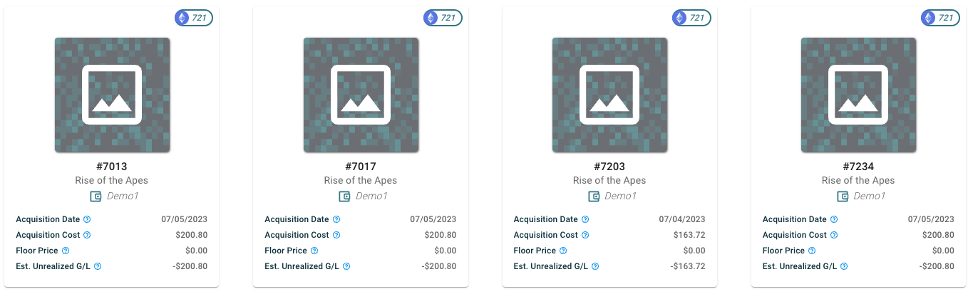Click the Ethereum 721 badge on card #7013
Screen dimensions: 973x294
[194, 18]
